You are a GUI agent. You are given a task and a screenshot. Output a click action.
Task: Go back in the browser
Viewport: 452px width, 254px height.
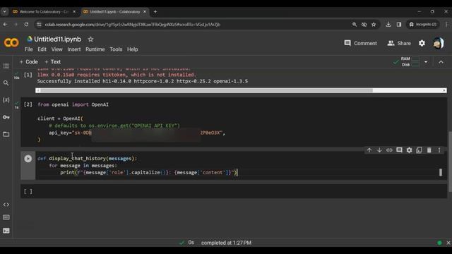(x=5, y=25)
